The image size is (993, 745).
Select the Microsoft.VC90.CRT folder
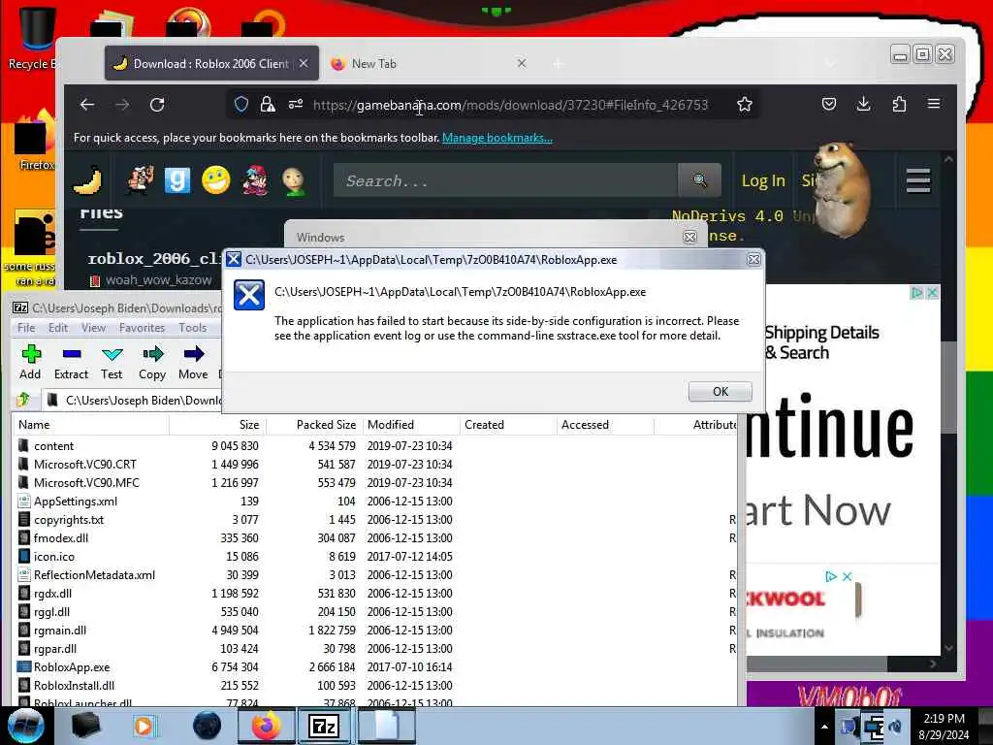pos(373,465)
